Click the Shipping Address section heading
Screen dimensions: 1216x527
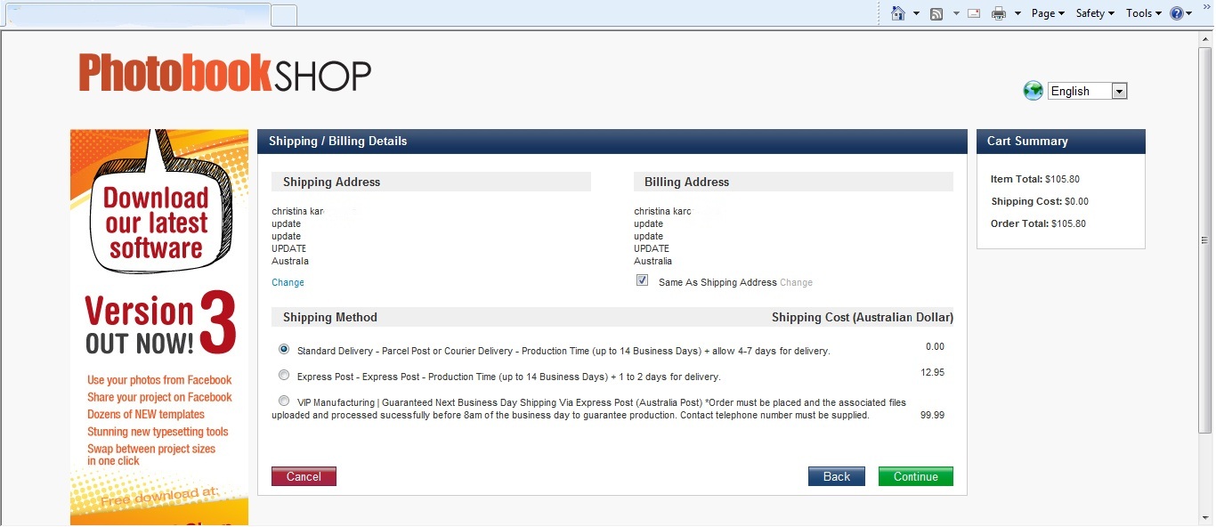pyautogui.click(x=331, y=182)
